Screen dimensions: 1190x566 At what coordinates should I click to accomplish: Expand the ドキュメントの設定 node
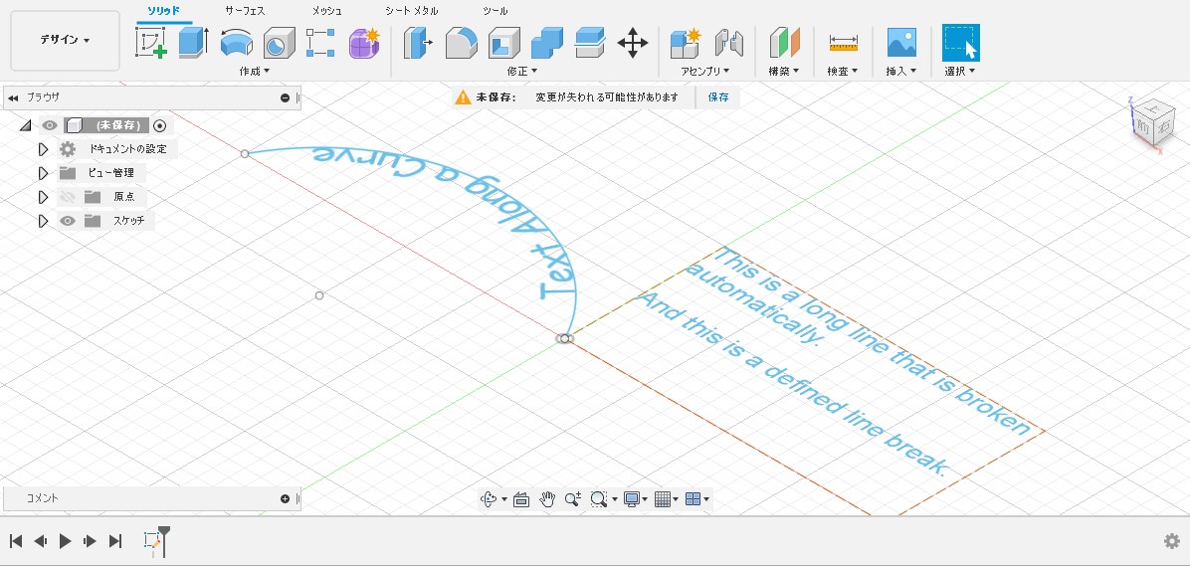click(43, 149)
